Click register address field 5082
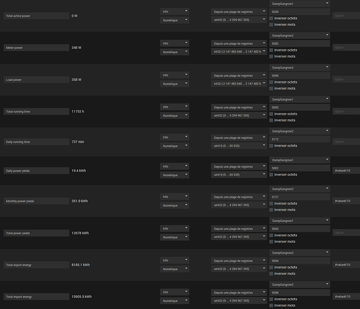Viewport: 360px width, 309px height. click(299, 44)
